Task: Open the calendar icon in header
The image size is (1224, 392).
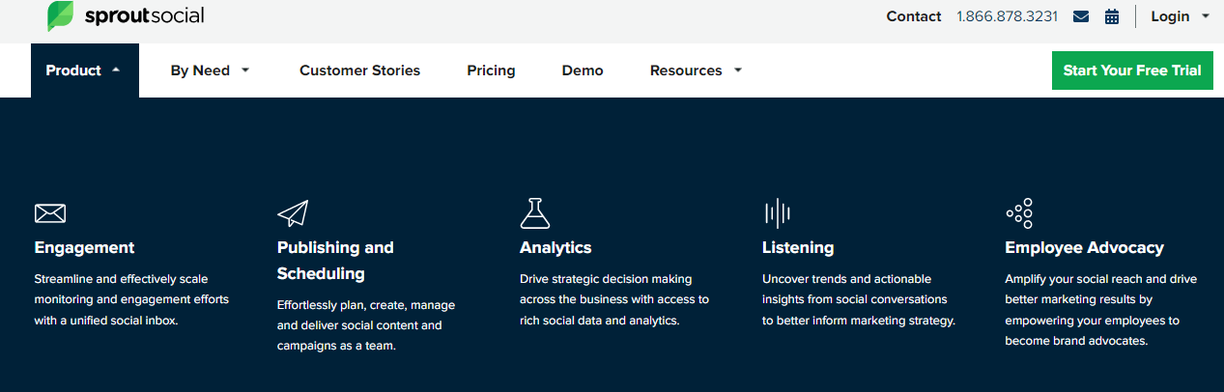Action: pos(1112,16)
